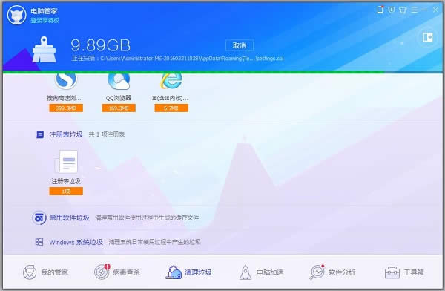Click the 登录享特权 login link
This screenshot has width=445, height=291.
[x=44, y=20]
